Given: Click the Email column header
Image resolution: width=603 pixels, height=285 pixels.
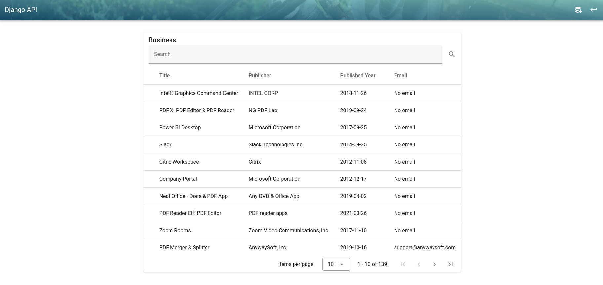Looking at the screenshot, I should point(400,76).
